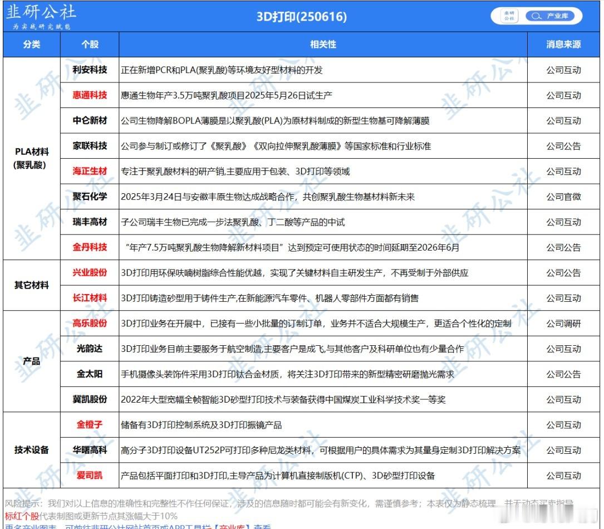
Task: Select the 3D打印用环保呋喃树脂 description
Action: click(294, 273)
